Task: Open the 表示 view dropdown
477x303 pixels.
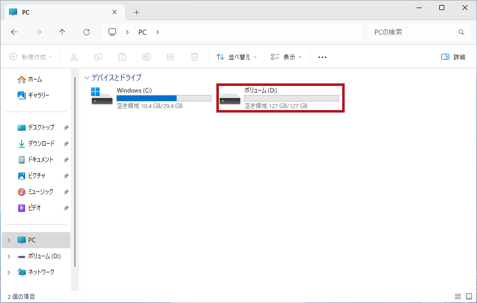Action: coord(286,57)
